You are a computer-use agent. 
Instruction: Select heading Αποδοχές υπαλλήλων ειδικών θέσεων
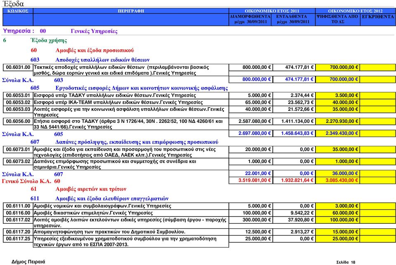(102, 60)
